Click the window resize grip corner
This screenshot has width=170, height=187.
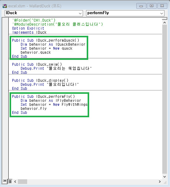coord(165,182)
